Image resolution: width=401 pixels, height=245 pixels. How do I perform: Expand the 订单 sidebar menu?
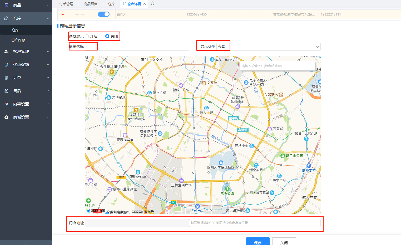click(48, 78)
